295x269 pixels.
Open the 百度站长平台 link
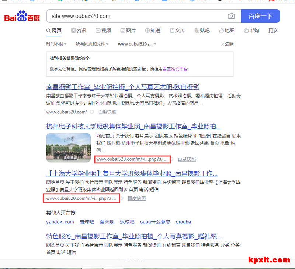pos(175,69)
